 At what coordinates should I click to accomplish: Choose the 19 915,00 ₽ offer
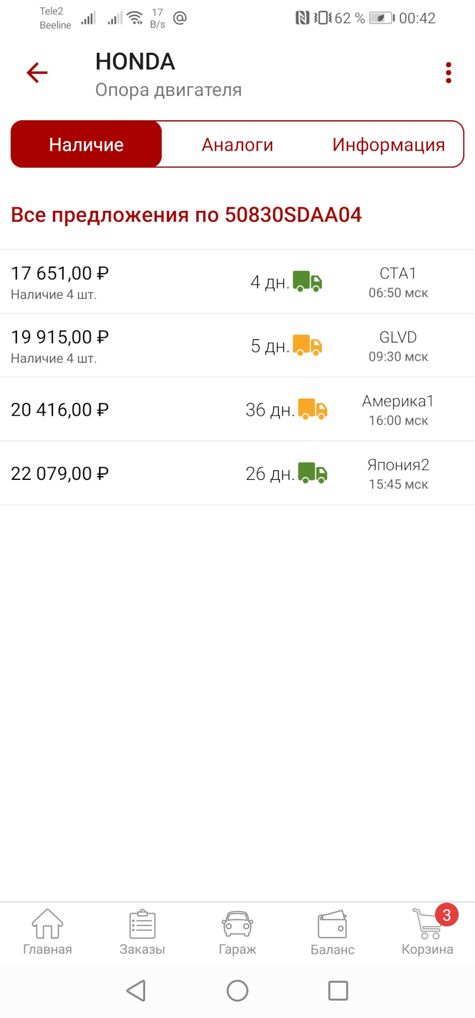60,337
